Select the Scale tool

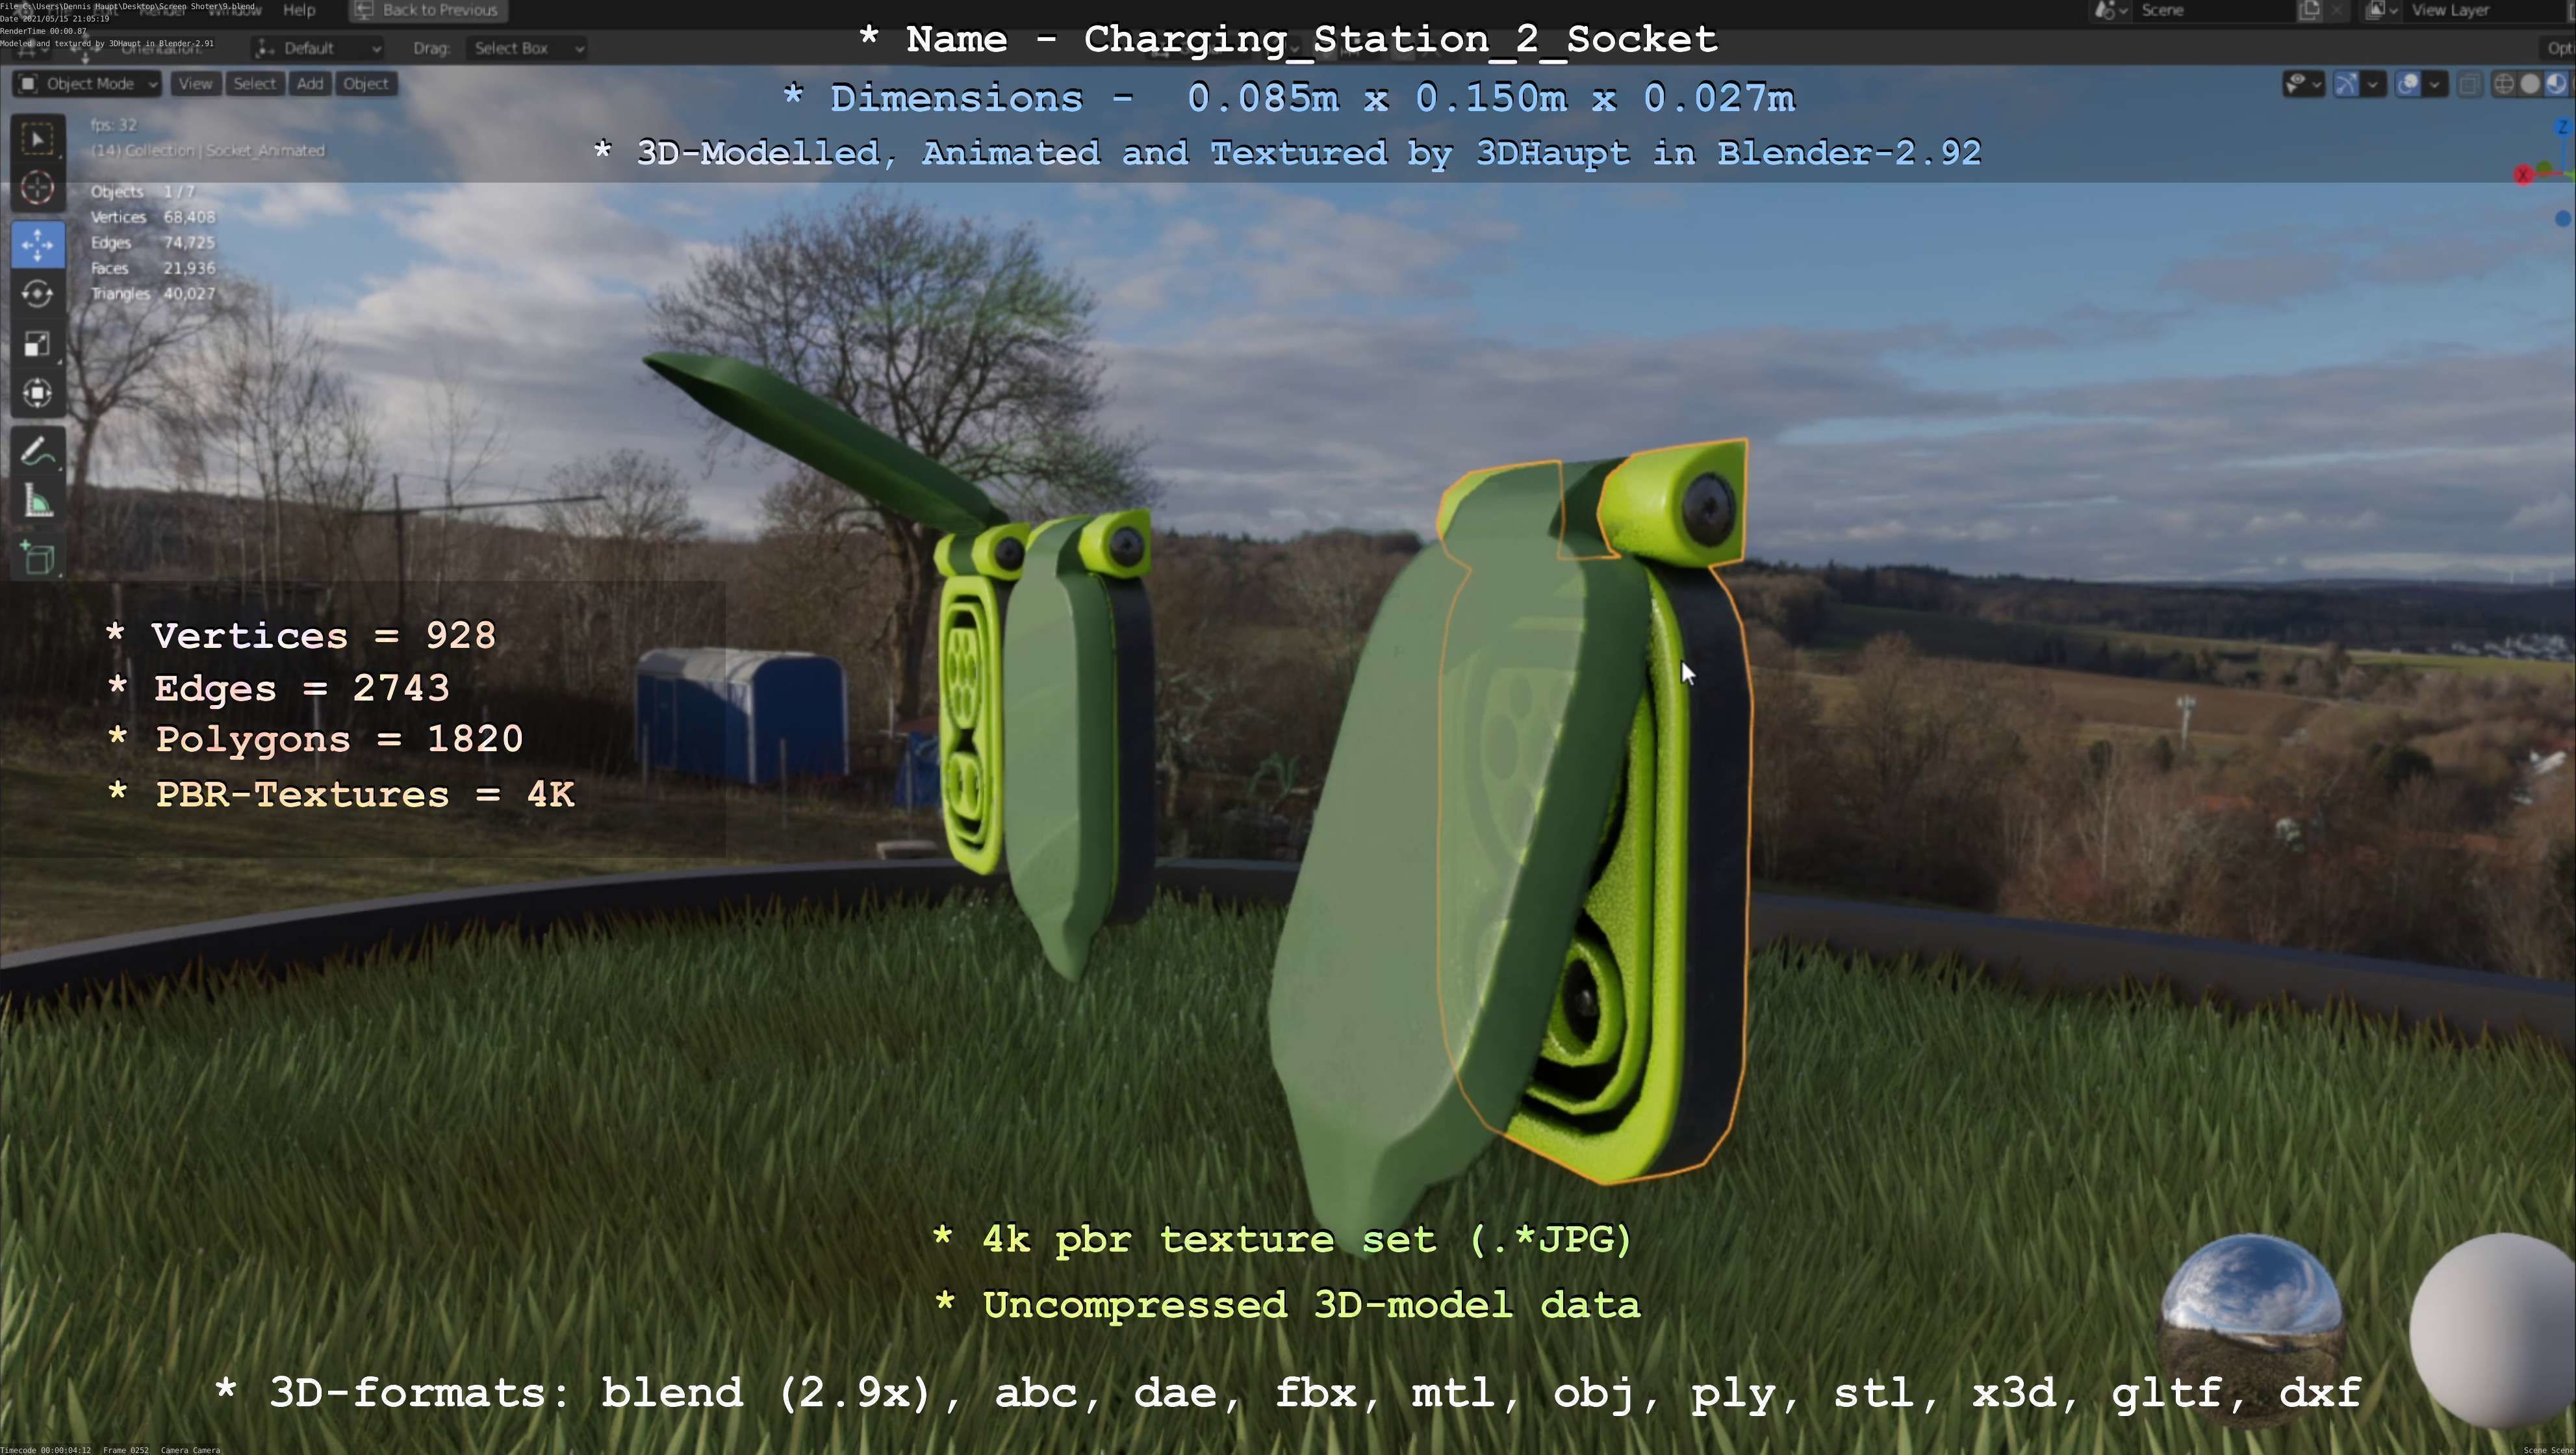[x=38, y=344]
